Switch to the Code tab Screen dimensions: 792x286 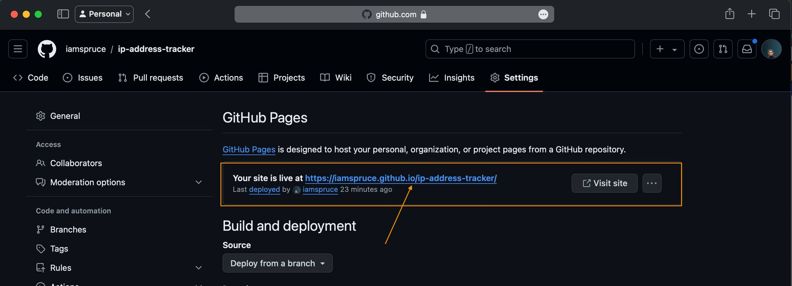click(x=30, y=78)
